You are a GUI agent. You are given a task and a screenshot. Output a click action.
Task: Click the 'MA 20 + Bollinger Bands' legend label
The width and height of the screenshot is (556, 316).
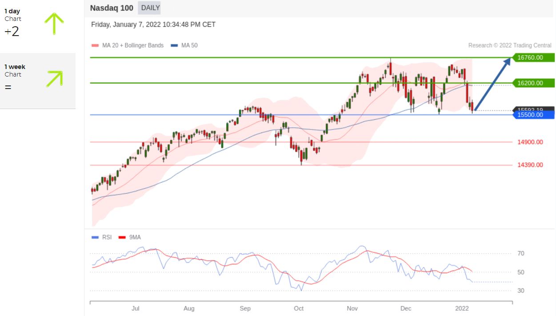pos(132,45)
